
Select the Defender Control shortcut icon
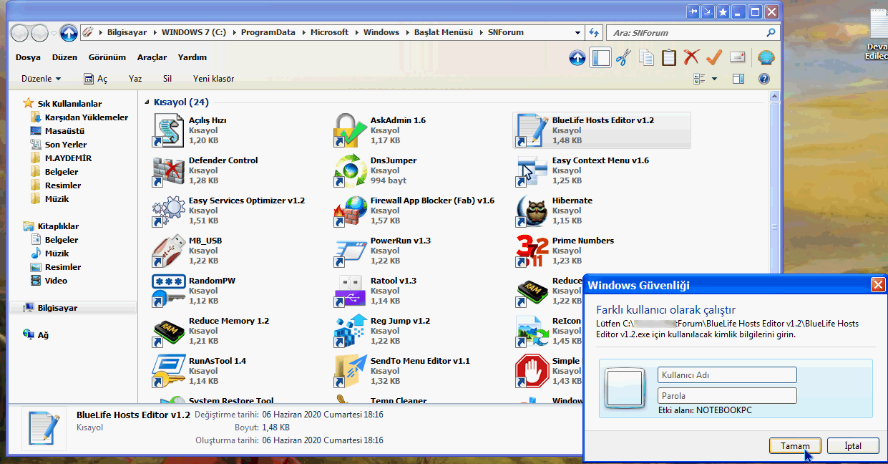[x=169, y=171]
